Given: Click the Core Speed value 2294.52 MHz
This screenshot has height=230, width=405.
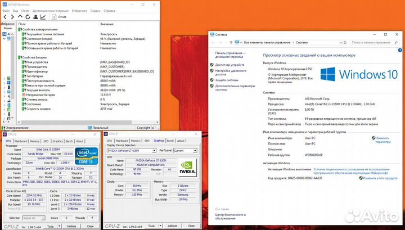Looking at the screenshot, I should pyautogui.click(x=35, y=196).
